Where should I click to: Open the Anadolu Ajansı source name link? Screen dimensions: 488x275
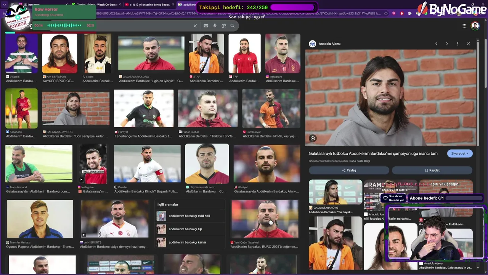tap(329, 44)
